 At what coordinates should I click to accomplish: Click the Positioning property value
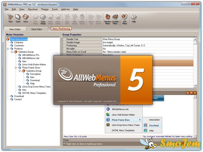tap(148, 45)
